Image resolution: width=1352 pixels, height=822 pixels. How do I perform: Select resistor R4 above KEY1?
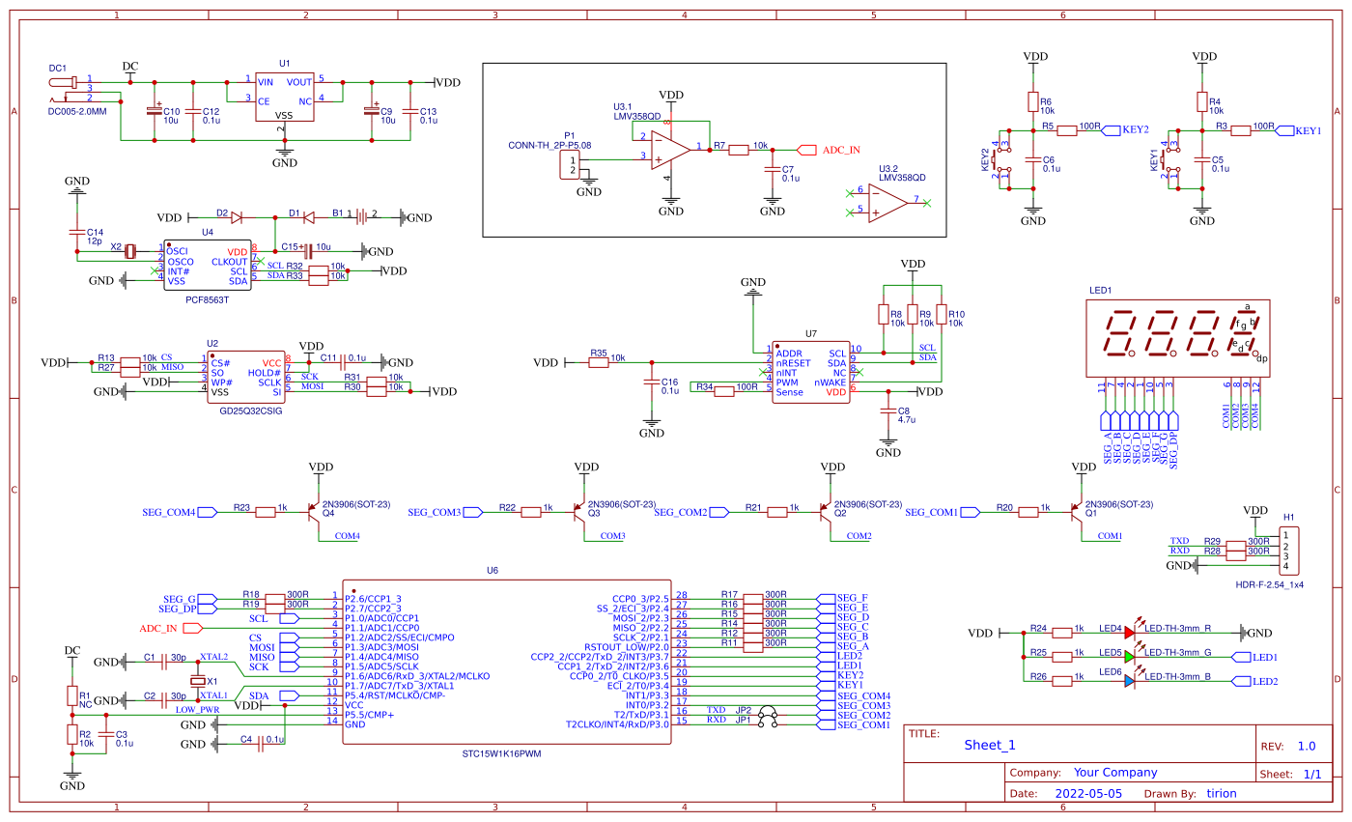click(1202, 101)
